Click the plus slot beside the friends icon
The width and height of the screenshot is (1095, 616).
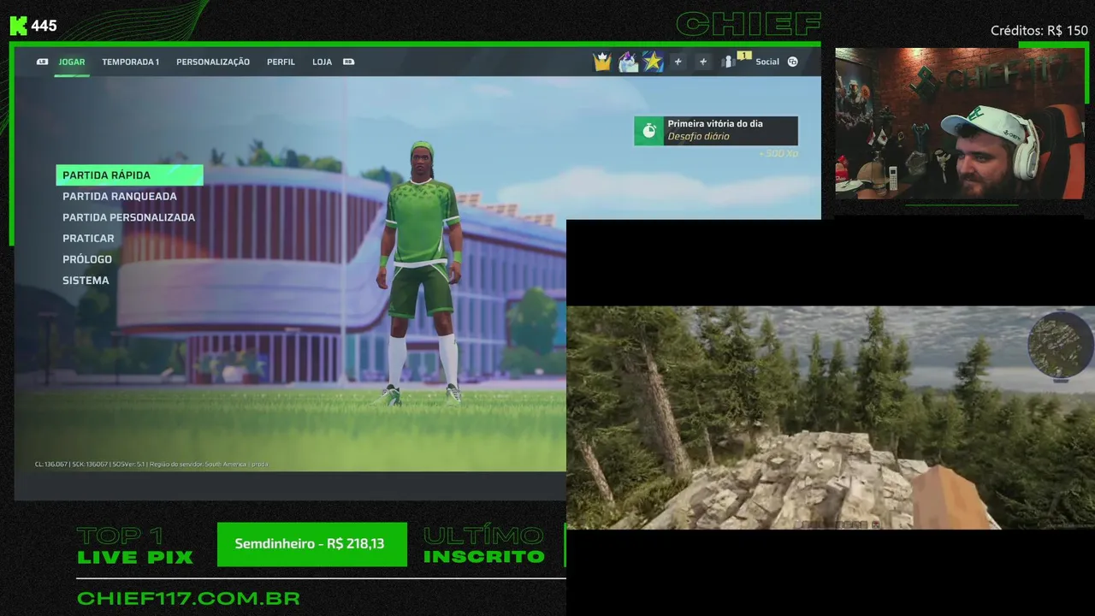click(x=703, y=62)
